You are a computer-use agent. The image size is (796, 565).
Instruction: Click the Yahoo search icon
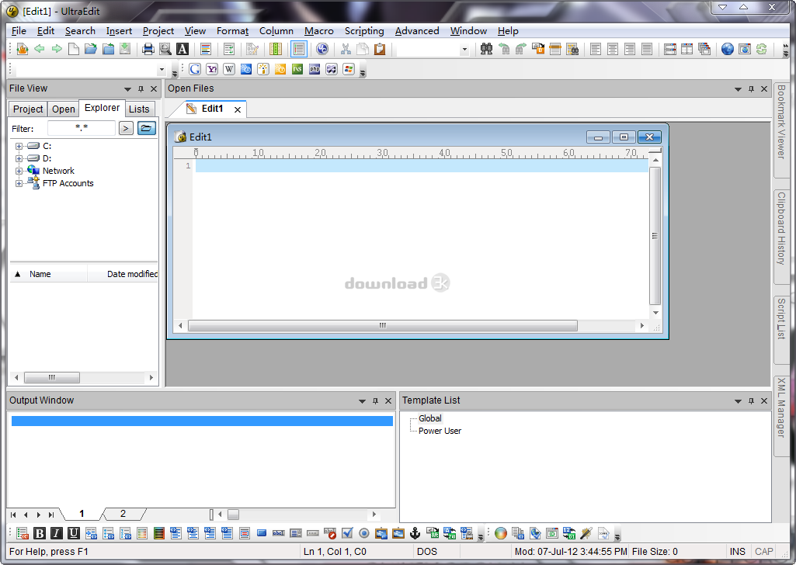212,69
